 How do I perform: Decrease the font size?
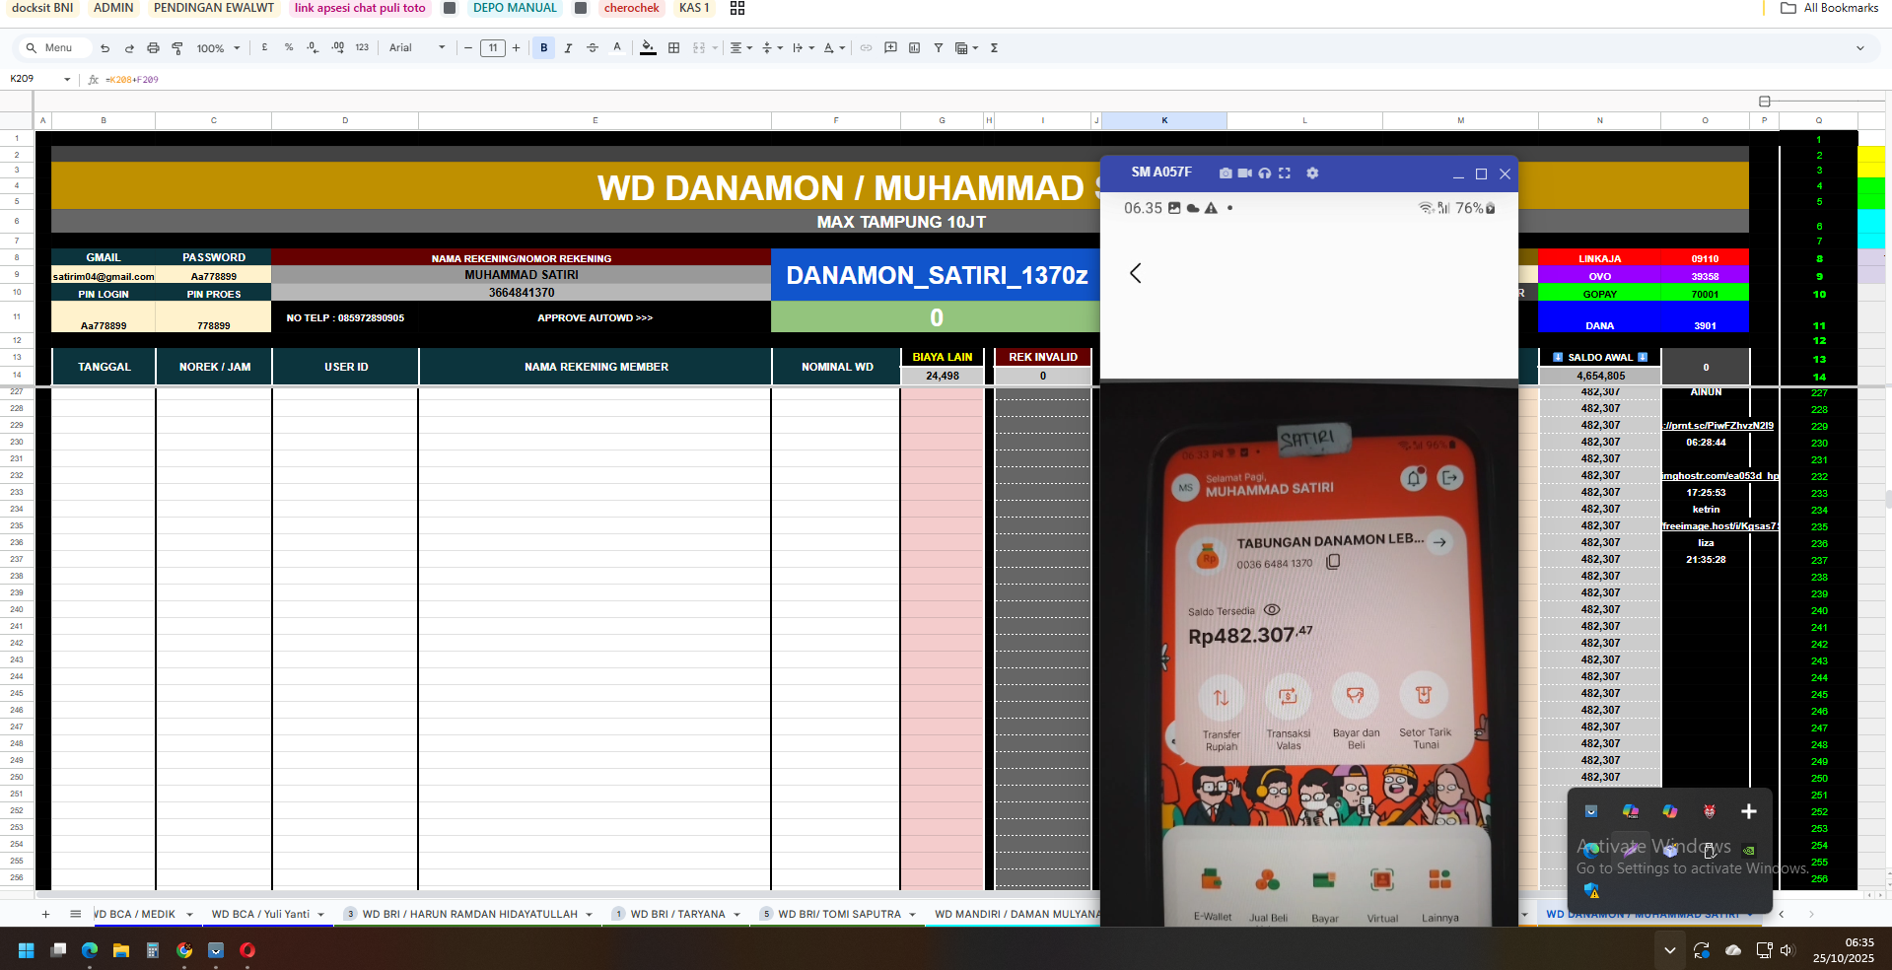tap(468, 48)
